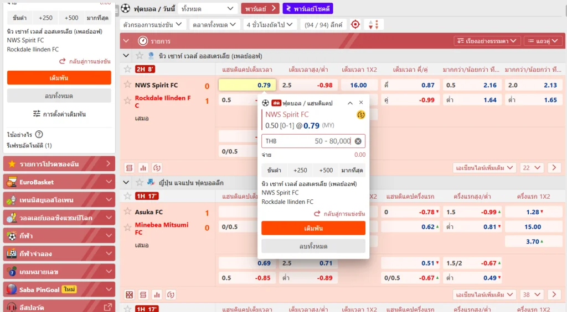Click the league flag icon beside นิว เซาท์ เวลส์ ออสเตรเลีย
Screen dimensions: 567x312
coord(151,56)
